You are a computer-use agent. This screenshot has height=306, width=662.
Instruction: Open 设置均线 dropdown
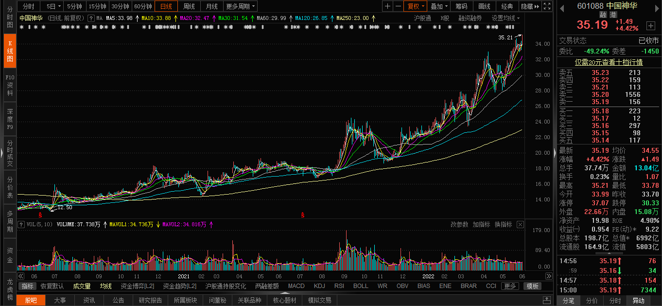pyautogui.click(x=505, y=18)
